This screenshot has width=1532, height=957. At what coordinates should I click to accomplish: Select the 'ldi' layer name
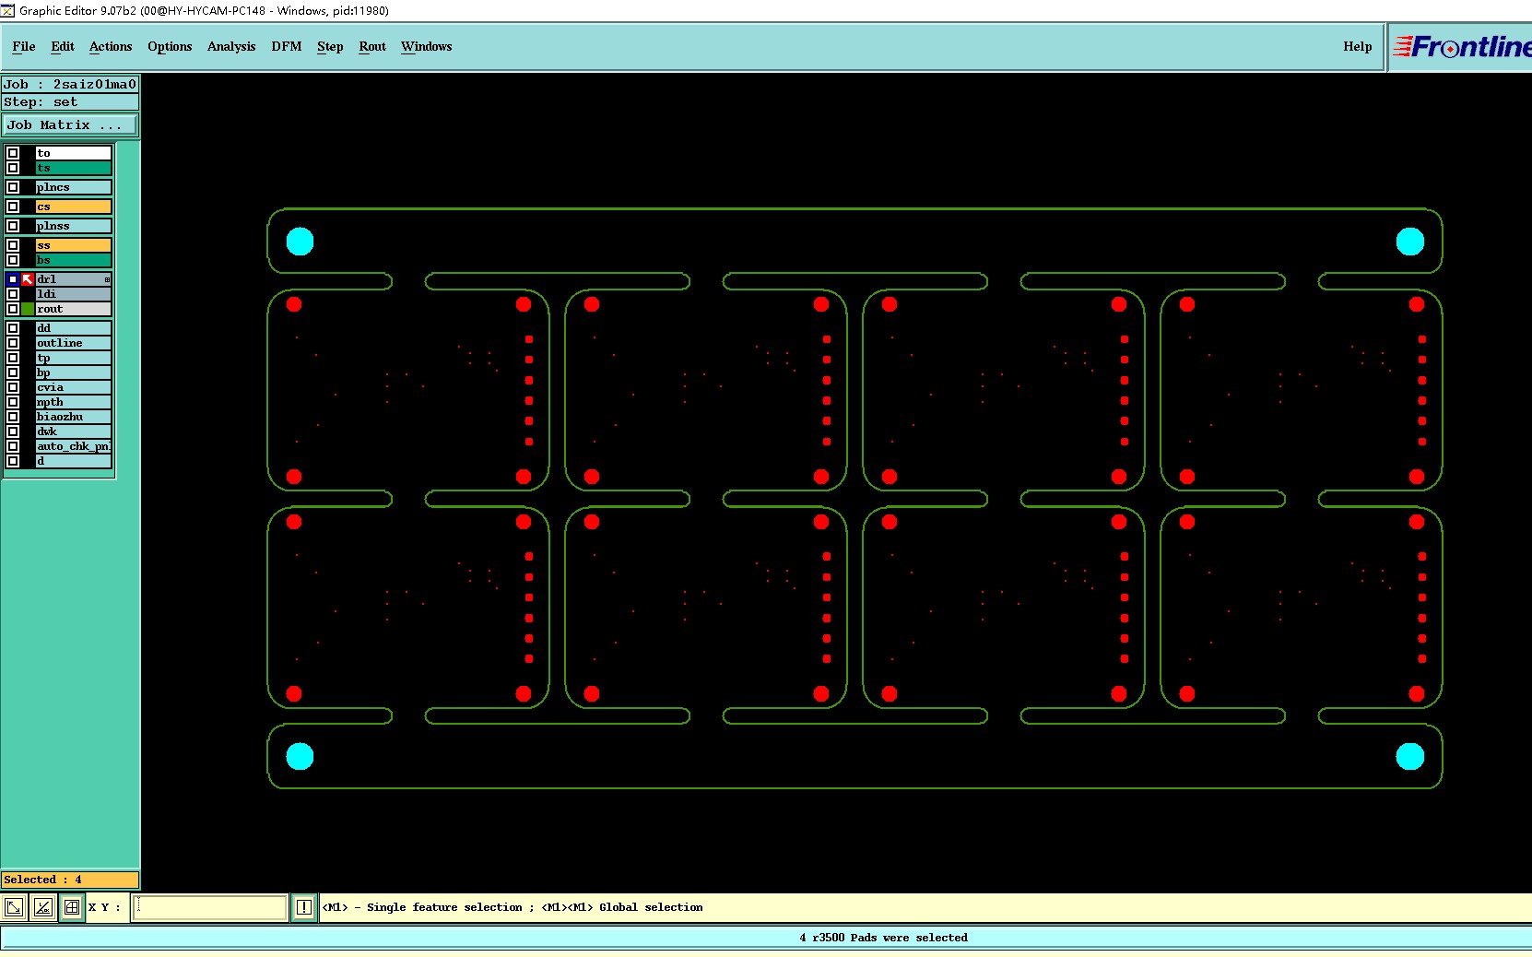[74, 294]
